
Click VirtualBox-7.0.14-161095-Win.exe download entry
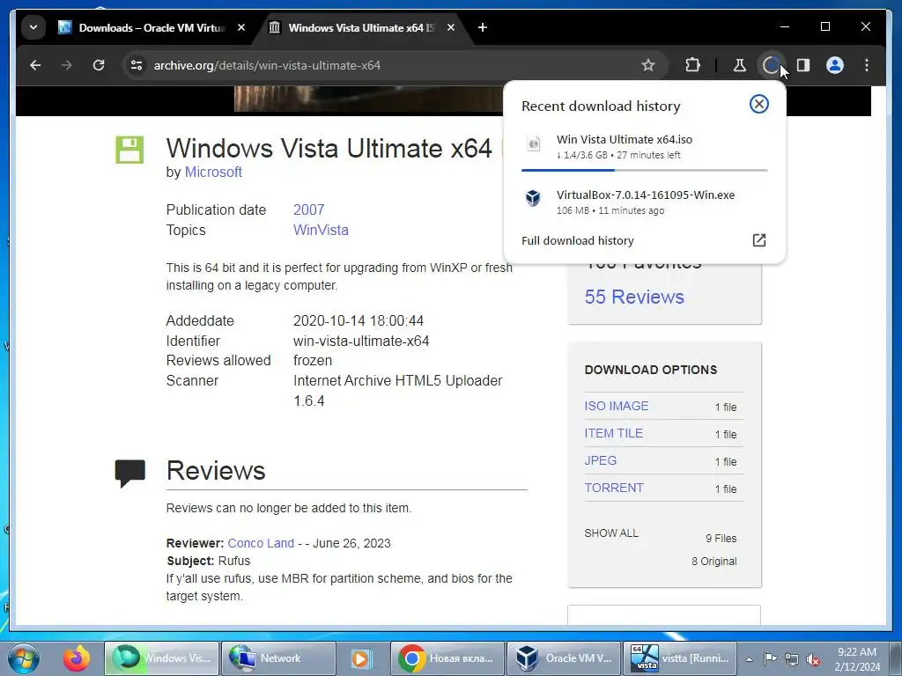point(644,202)
